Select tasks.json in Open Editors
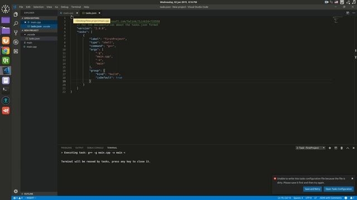The image size is (357, 200). tap(36, 26)
